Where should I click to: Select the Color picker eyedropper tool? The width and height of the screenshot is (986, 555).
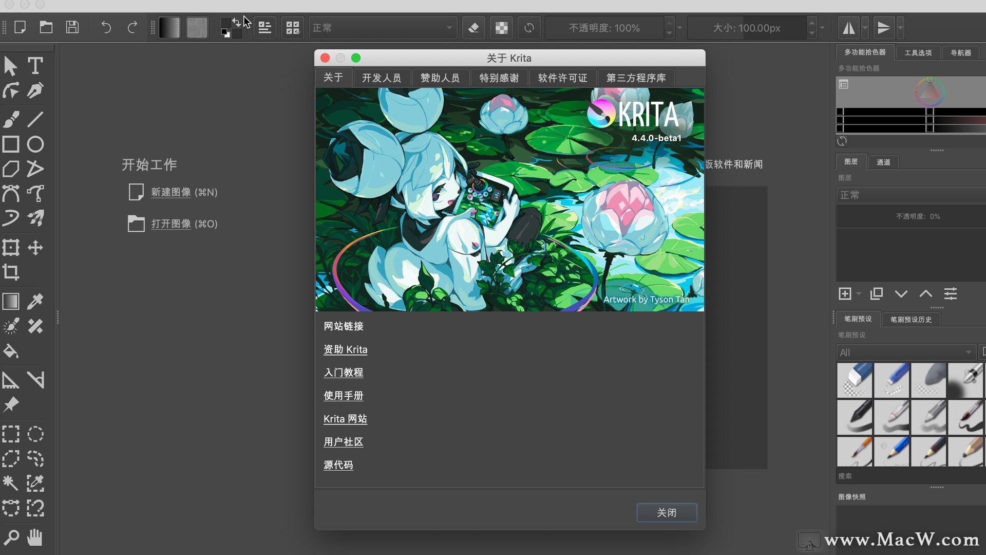coord(35,302)
